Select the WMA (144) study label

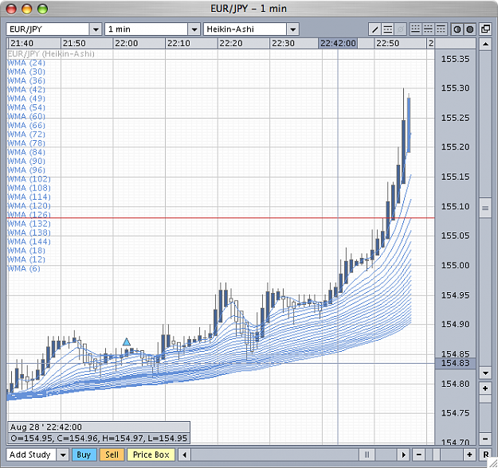(x=29, y=242)
